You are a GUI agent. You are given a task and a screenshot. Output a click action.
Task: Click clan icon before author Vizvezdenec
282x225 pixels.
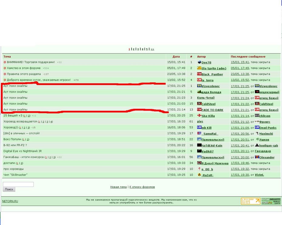[199, 86]
